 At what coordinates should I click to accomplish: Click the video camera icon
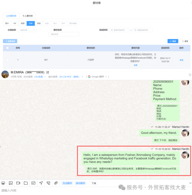[x=18, y=183]
